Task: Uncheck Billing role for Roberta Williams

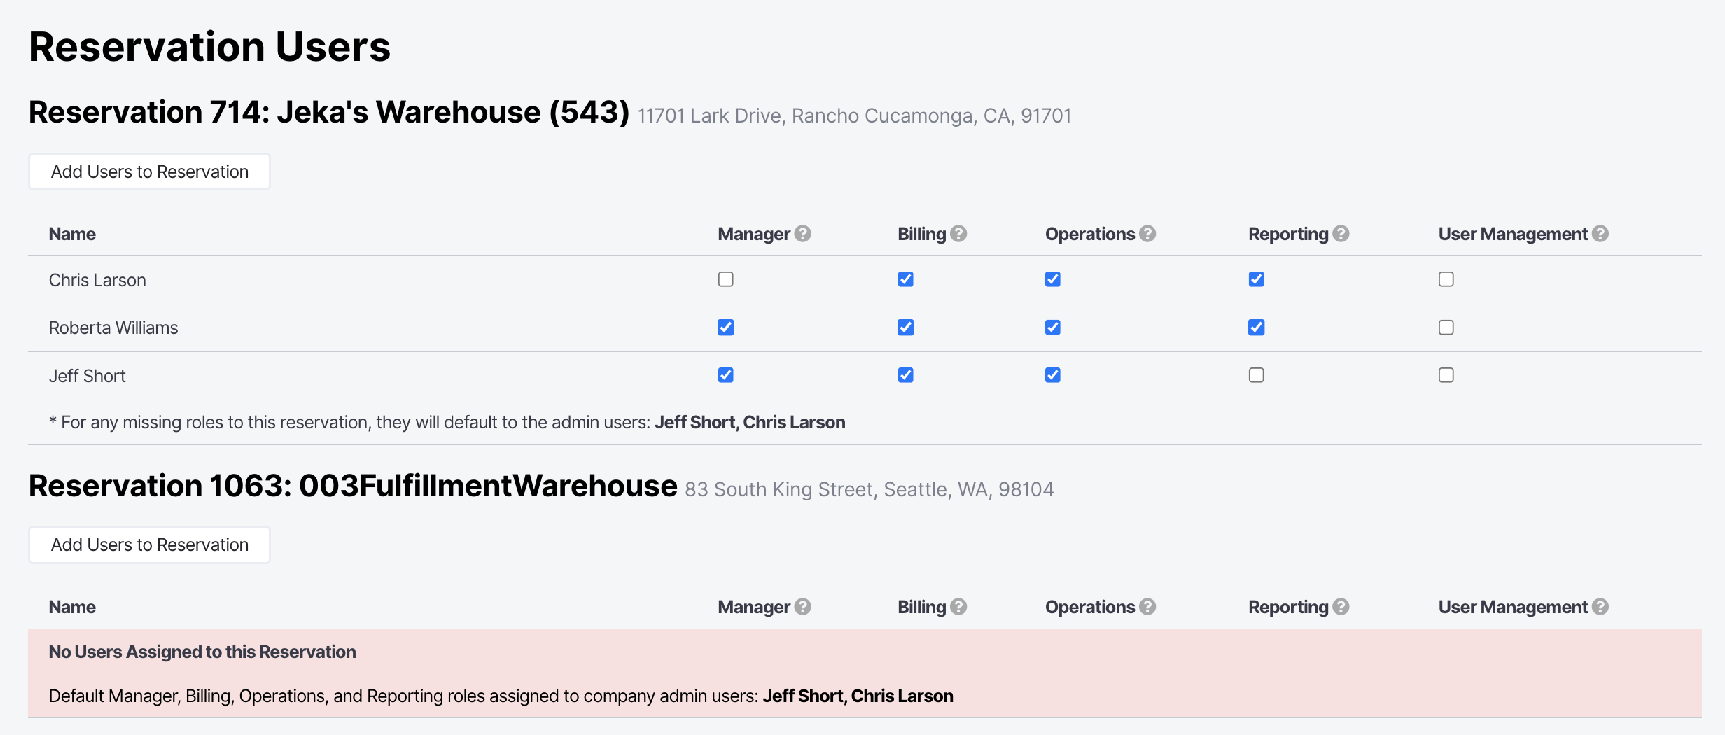Action: click(906, 328)
